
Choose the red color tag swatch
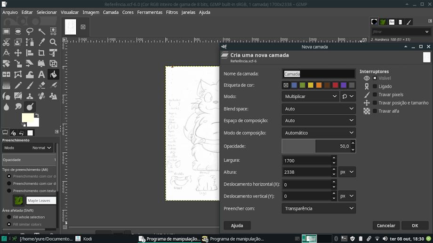click(335, 85)
